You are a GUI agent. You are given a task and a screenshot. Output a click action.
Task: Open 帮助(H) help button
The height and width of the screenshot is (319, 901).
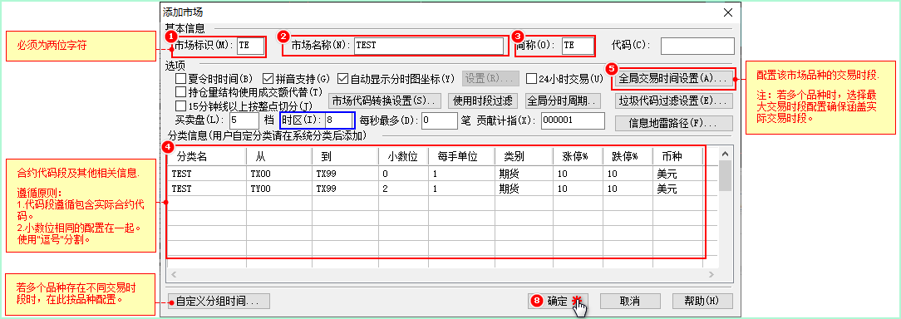(x=702, y=301)
